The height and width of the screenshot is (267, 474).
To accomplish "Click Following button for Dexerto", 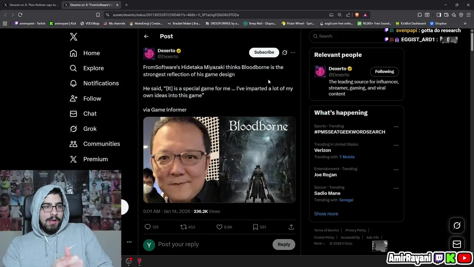I will click(384, 72).
